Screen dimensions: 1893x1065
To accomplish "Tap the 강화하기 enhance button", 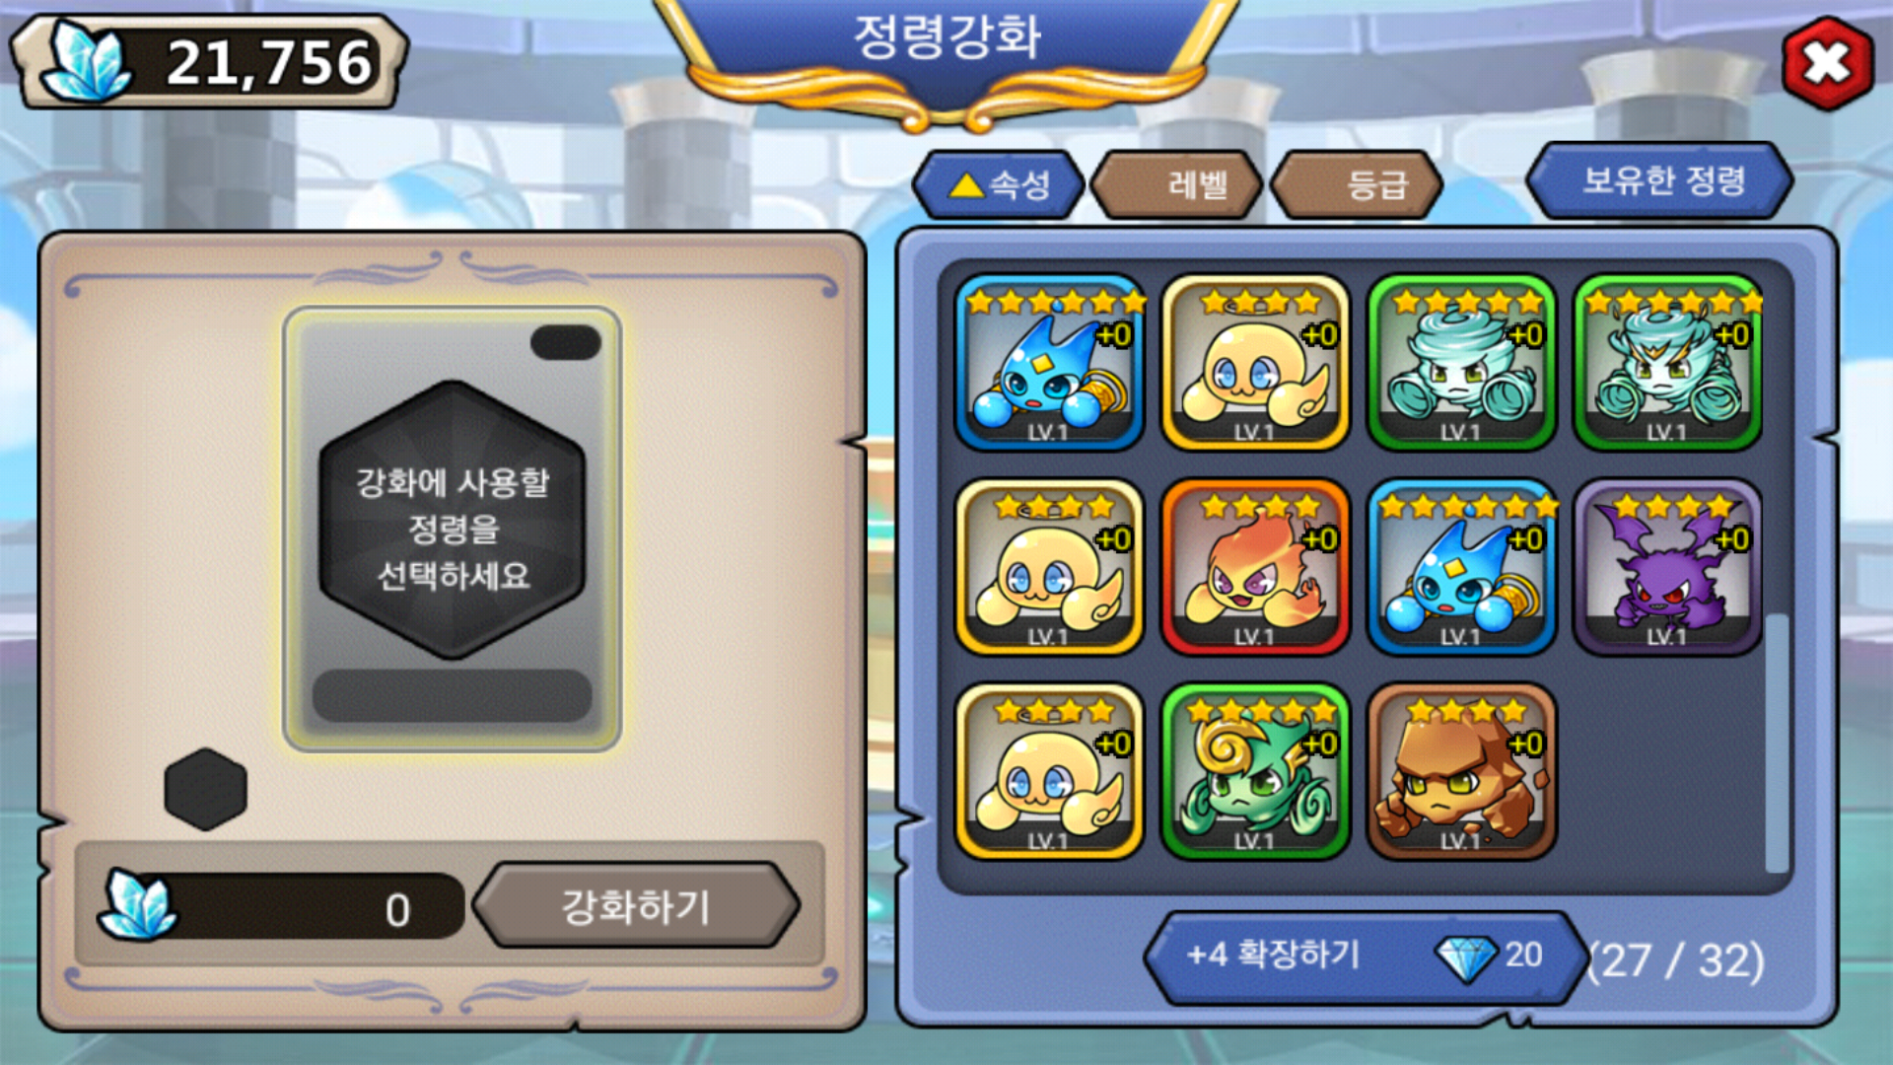I will 636,906.
